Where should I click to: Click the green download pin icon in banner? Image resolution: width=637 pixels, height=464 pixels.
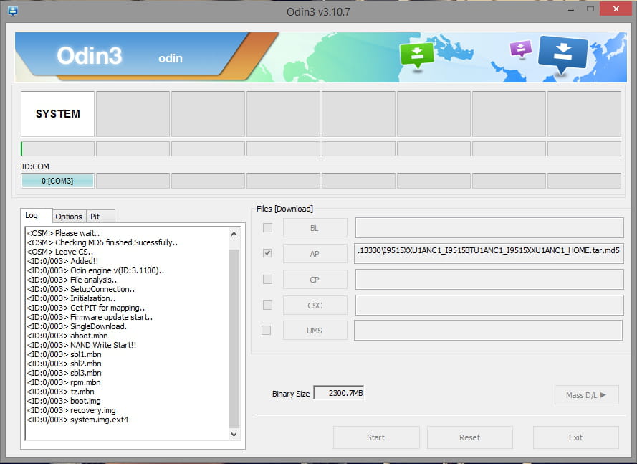(x=417, y=56)
